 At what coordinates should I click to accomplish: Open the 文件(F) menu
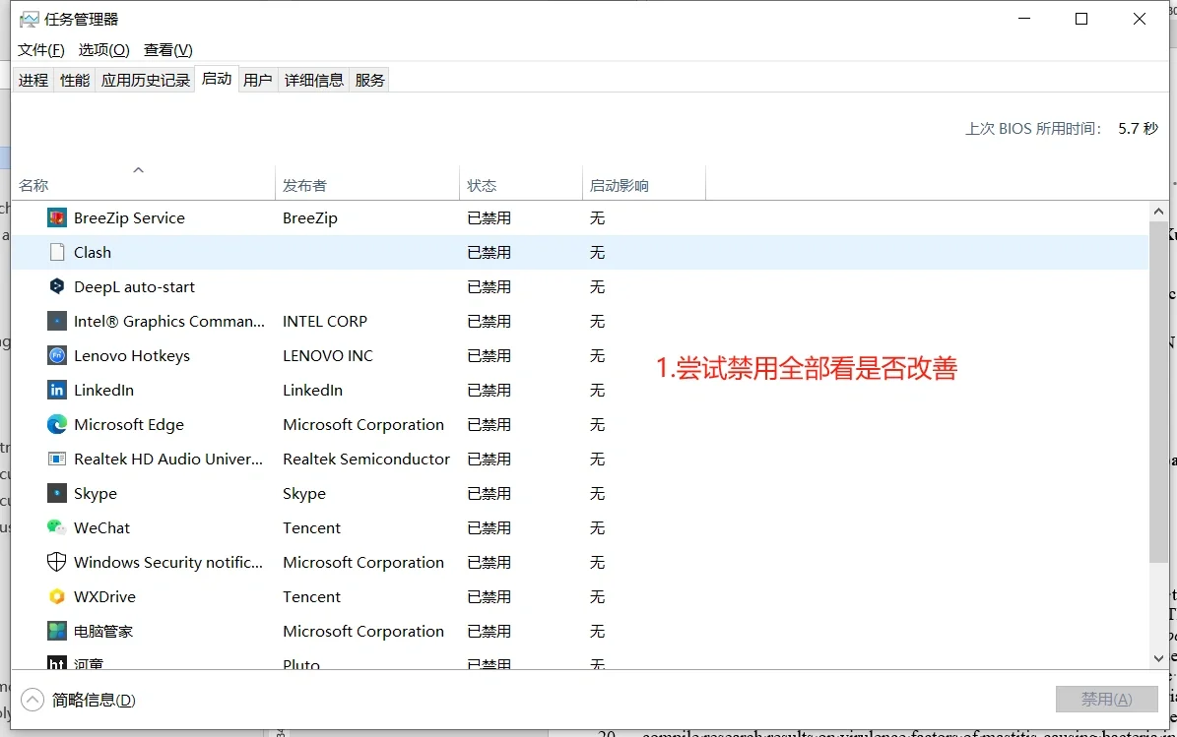tap(41, 50)
